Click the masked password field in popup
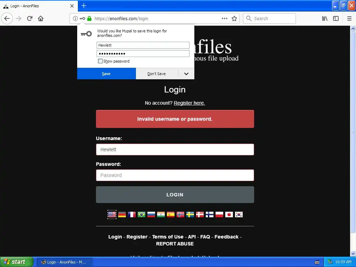This screenshot has width=356, height=267. tap(143, 54)
